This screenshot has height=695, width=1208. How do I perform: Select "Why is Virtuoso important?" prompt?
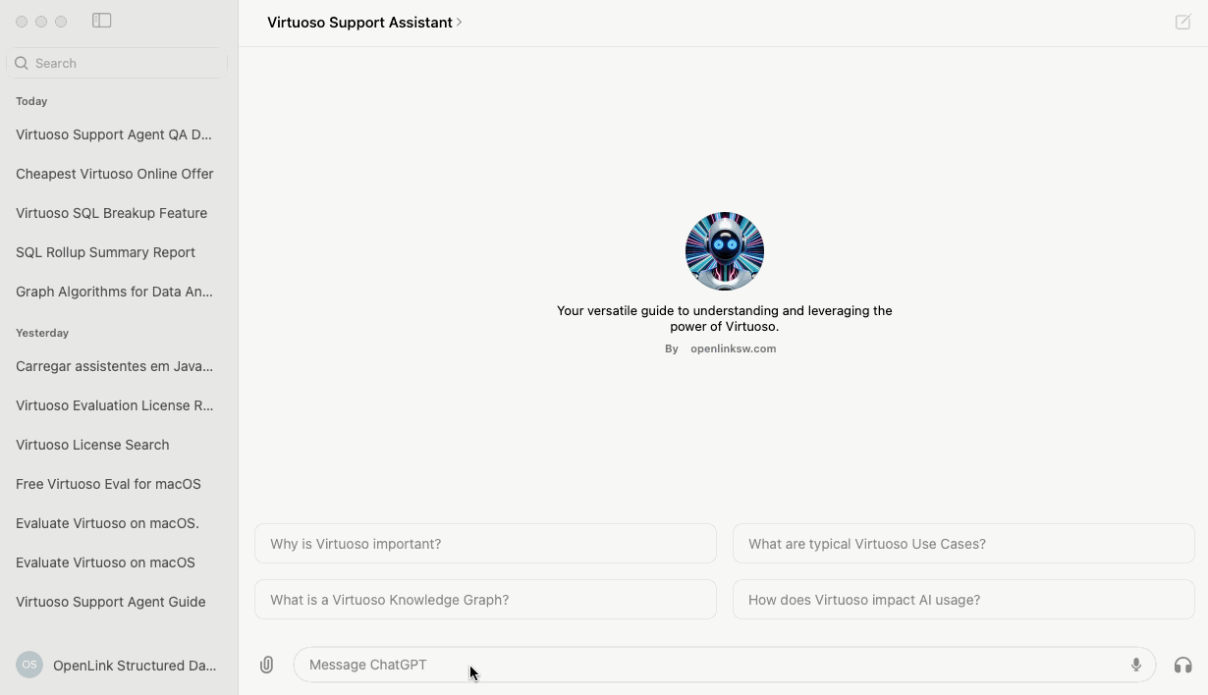coord(485,544)
